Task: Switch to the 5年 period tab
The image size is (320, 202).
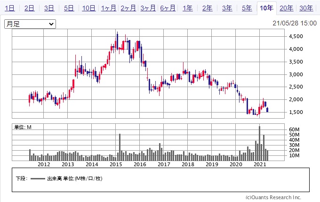Action: (x=247, y=8)
